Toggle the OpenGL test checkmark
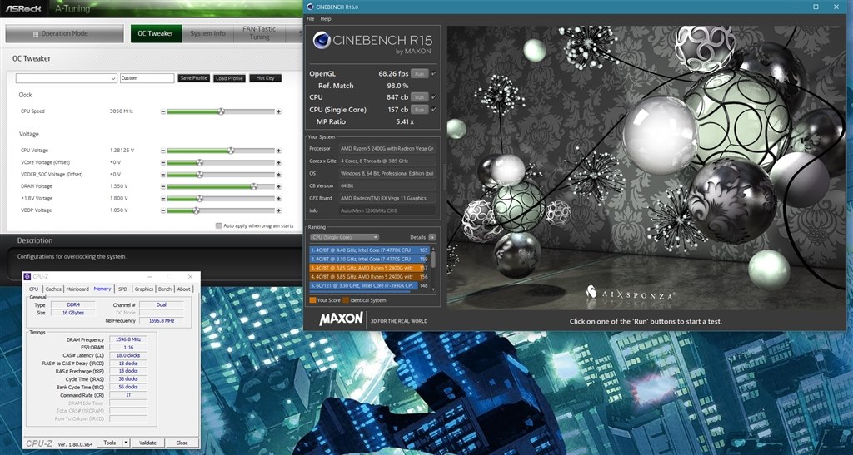Viewport: 853px width, 455px height. [x=433, y=73]
